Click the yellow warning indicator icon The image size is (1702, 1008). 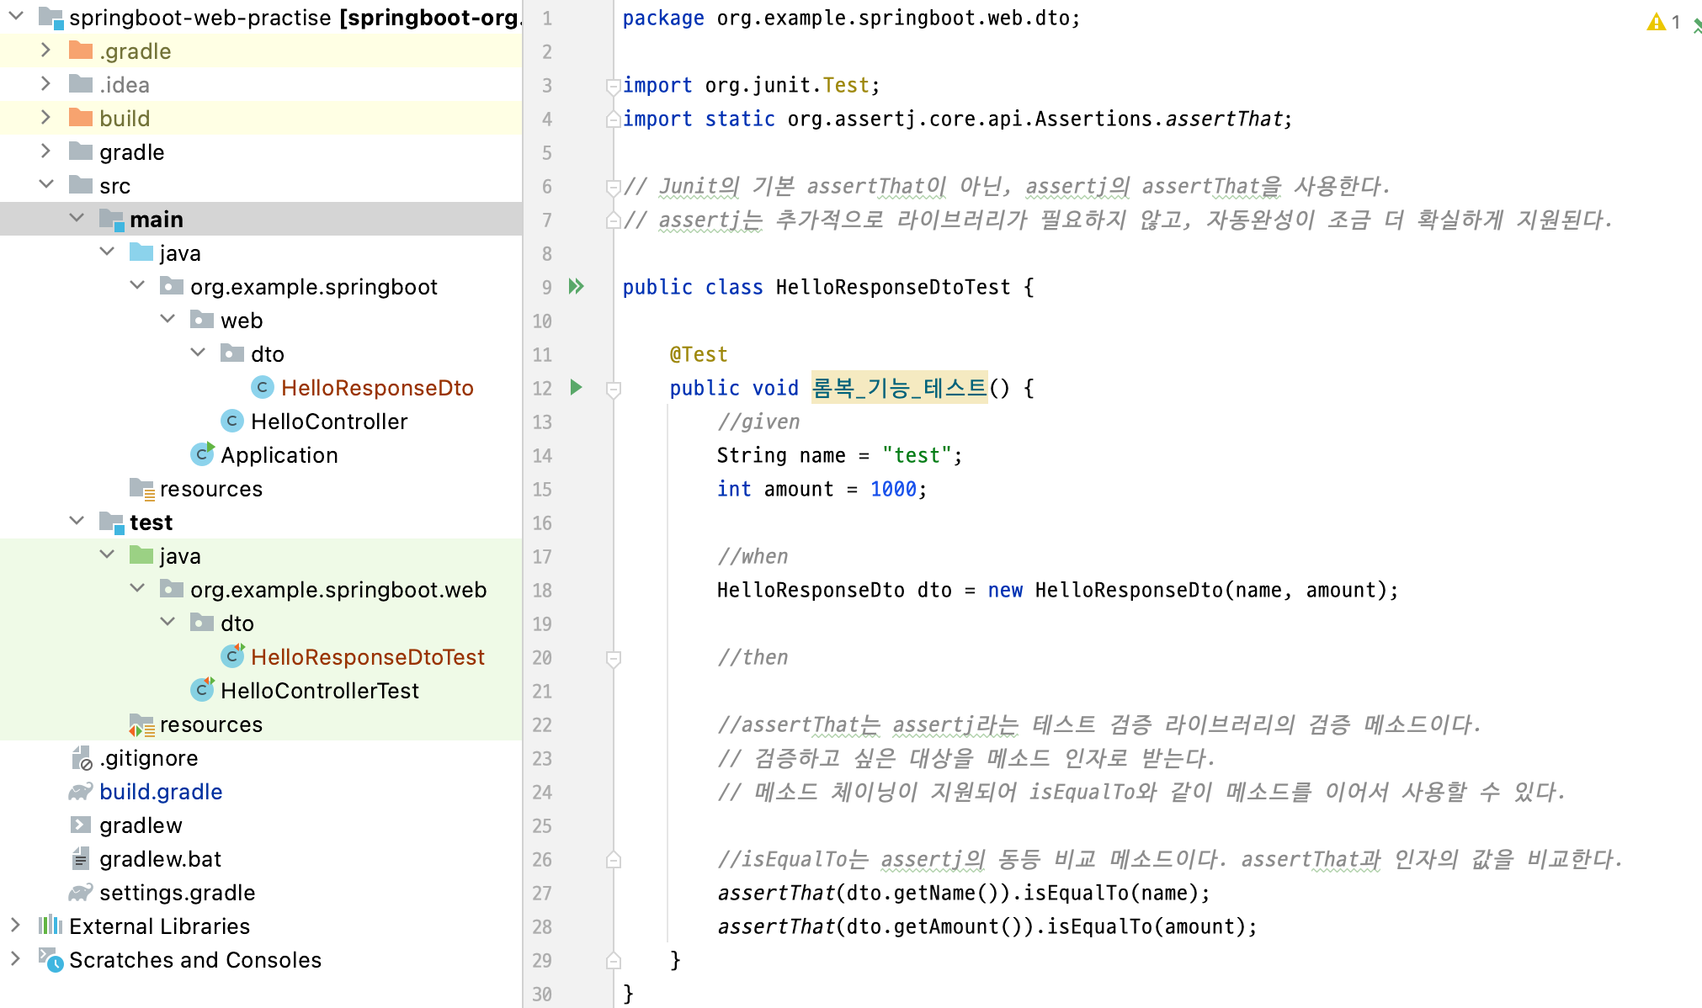click(1656, 22)
